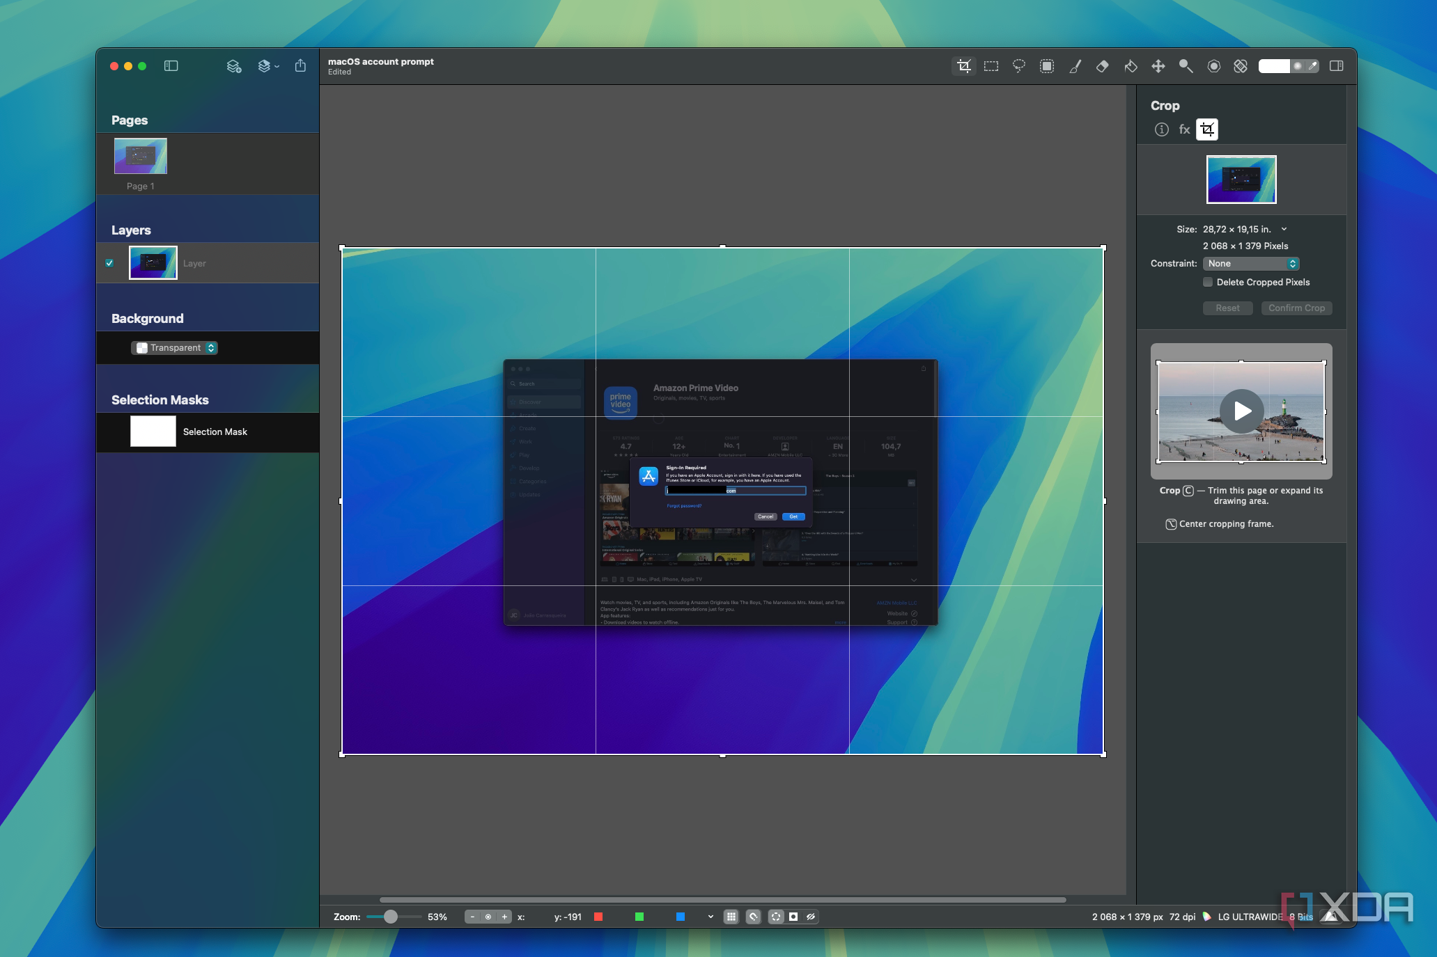This screenshot has height=957, width=1437.
Task: Zoom in with the plus button
Action: click(x=504, y=917)
